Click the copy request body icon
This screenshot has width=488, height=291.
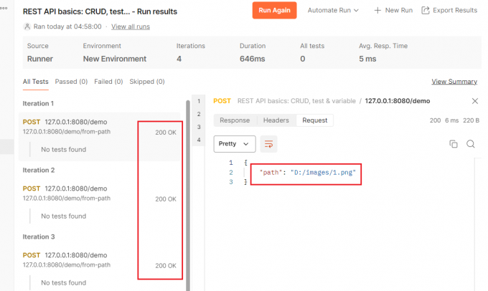453,144
